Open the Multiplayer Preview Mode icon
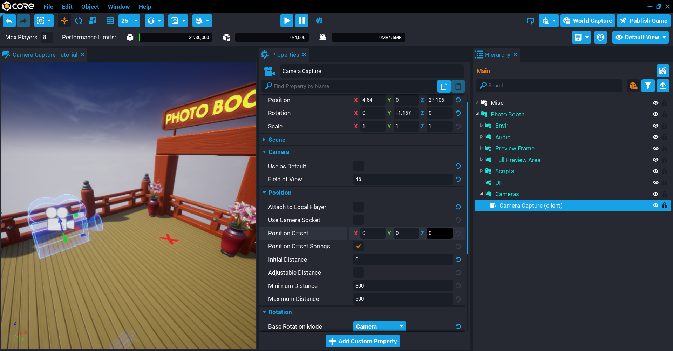 [319, 21]
